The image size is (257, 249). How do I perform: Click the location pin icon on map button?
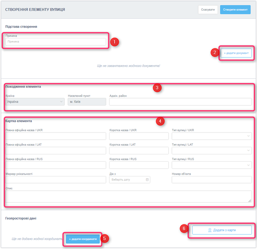click(209, 230)
